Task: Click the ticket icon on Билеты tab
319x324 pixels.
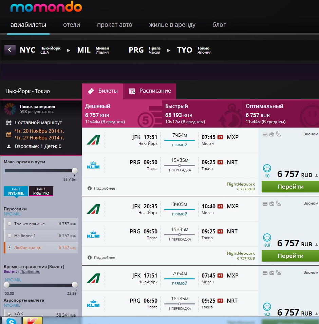Action: point(91,91)
